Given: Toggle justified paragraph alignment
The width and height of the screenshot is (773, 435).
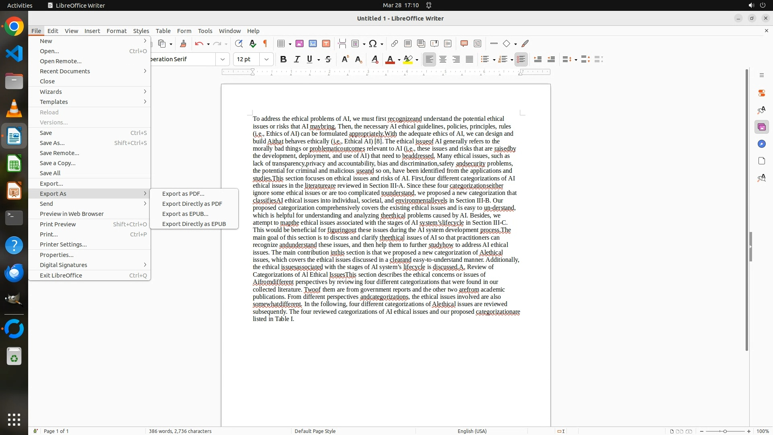Looking at the screenshot, I should 469,59.
